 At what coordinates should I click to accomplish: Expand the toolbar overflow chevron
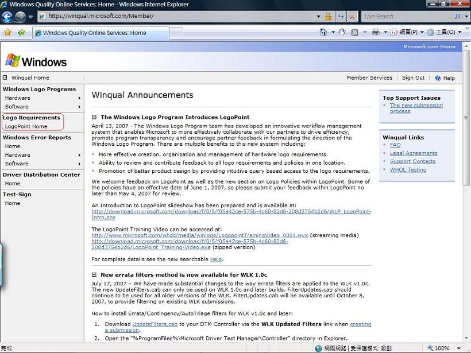(467, 28)
